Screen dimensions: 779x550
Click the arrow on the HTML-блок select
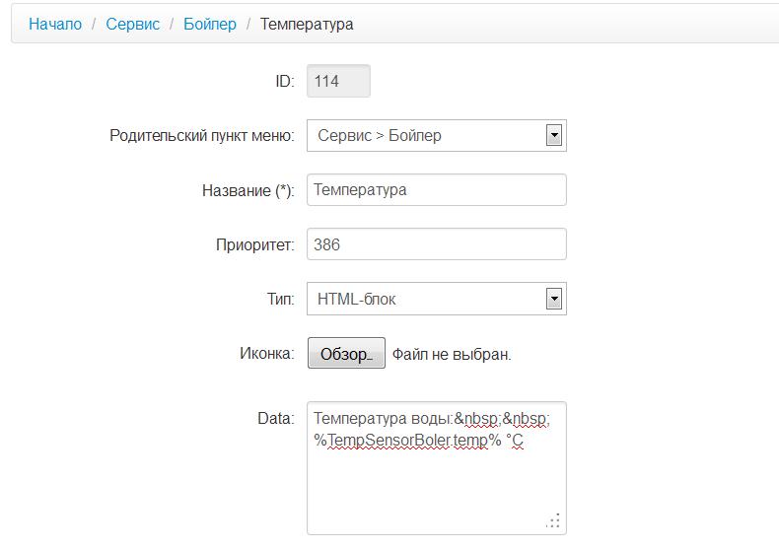coord(554,299)
